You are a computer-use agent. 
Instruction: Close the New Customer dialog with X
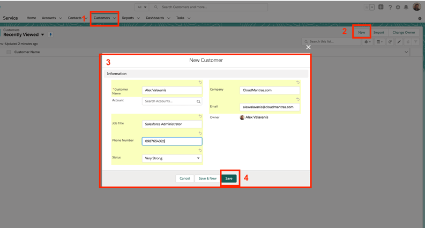click(x=308, y=47)
